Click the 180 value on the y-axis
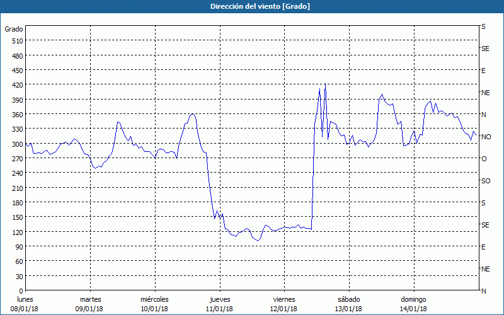The image size is (504, 315). tap(16, 203)
